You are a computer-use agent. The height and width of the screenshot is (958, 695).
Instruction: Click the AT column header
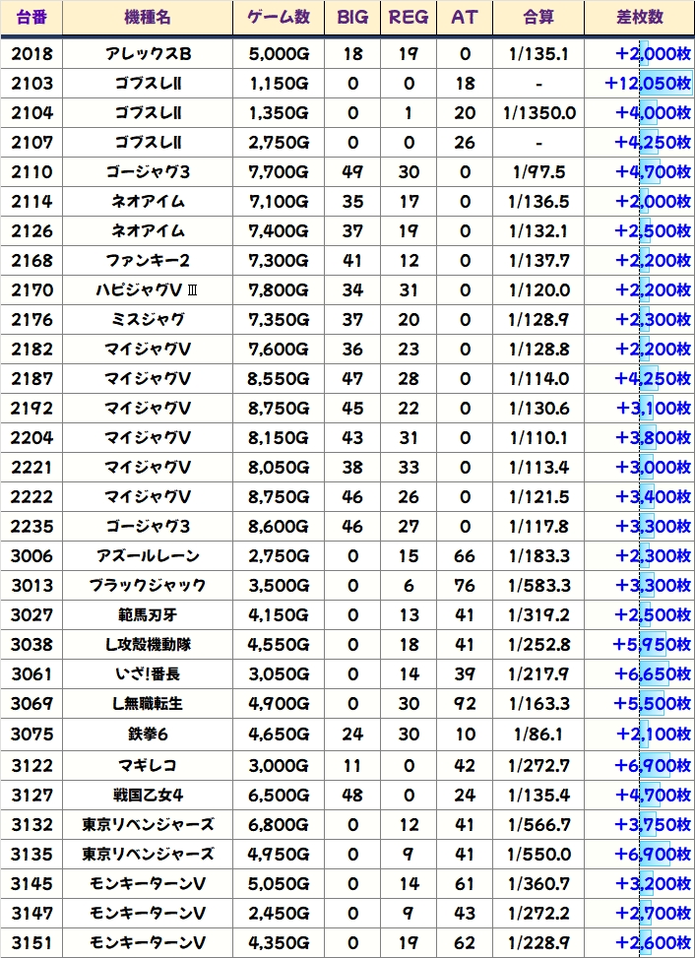[464, 18]
